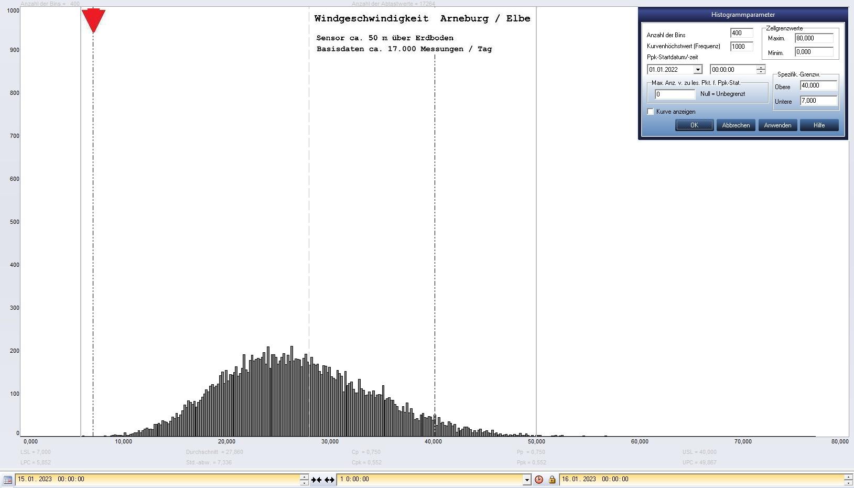The image size is (854, 488).
Task: Expand the time span dropdown showing 1 0:00:00
Action: click(527, 480)
